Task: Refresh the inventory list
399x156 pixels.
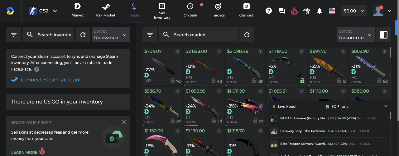Action: [x=83, y=35]
